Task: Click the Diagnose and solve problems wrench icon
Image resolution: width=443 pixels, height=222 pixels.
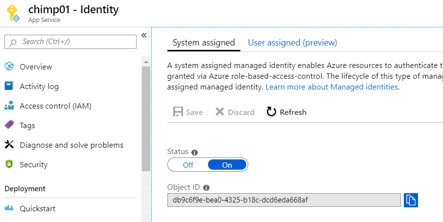Action: tap(9, 145)
